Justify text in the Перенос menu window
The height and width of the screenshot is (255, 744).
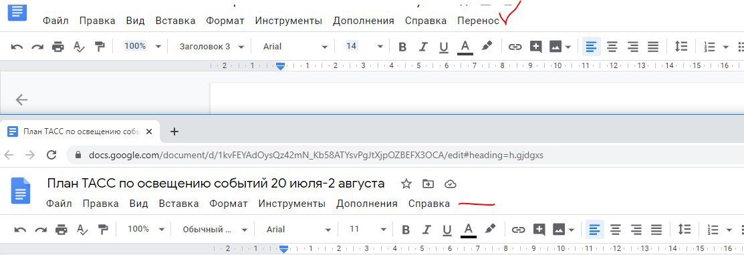653,47
